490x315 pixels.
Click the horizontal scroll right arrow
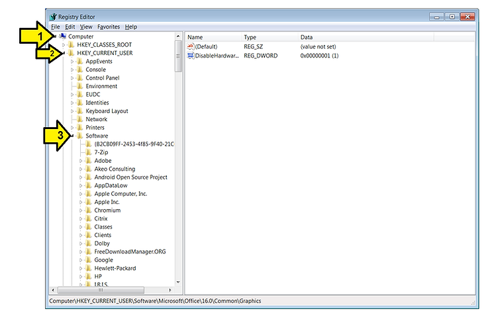tap(170, 291)
